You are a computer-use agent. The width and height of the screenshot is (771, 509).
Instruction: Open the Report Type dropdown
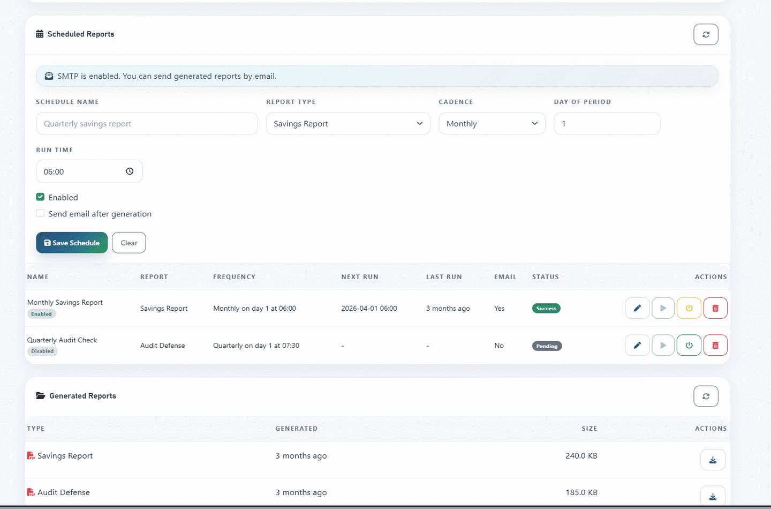point(348,124)
